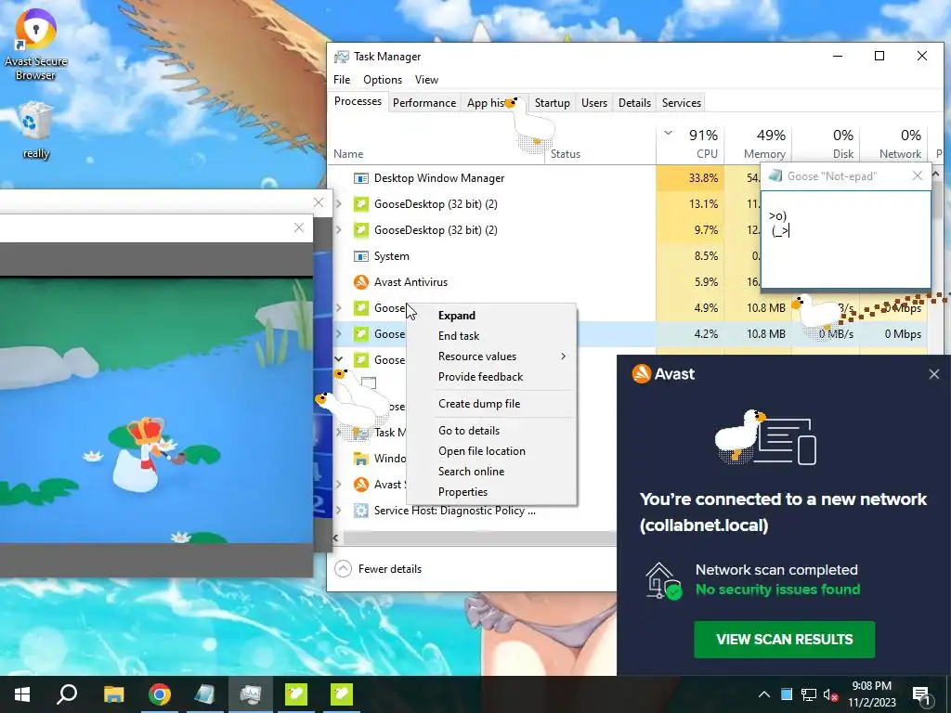Sort processes by Disk column
The width and height of the screenshot is (951, 713).
click(826, 144)
